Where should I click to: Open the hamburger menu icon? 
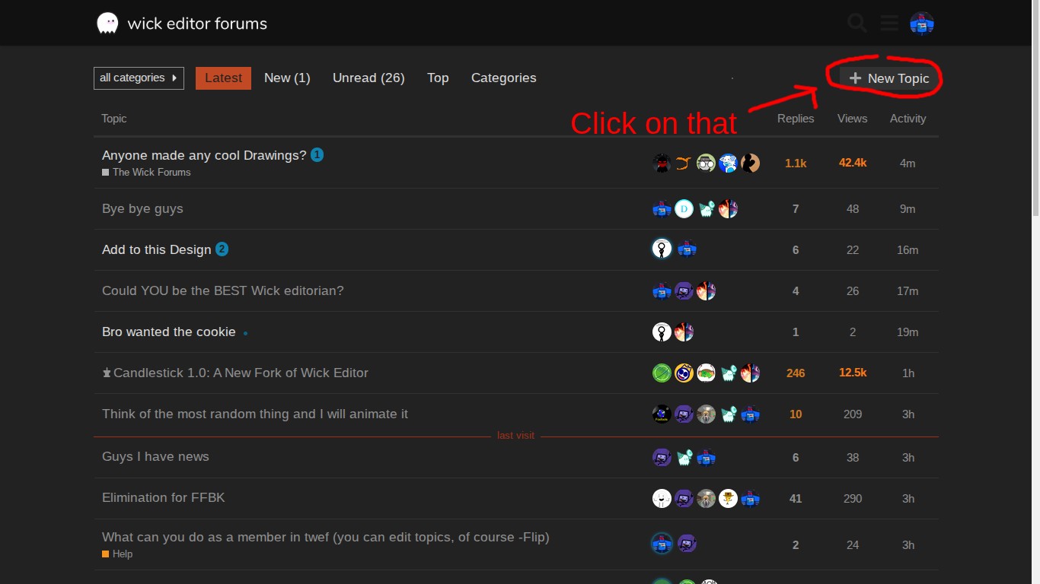click(x=889, y=24)
